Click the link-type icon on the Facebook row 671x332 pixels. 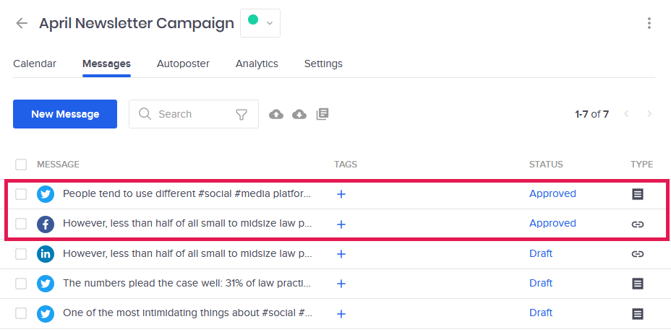pyautogui.click(x=638, y=224)
